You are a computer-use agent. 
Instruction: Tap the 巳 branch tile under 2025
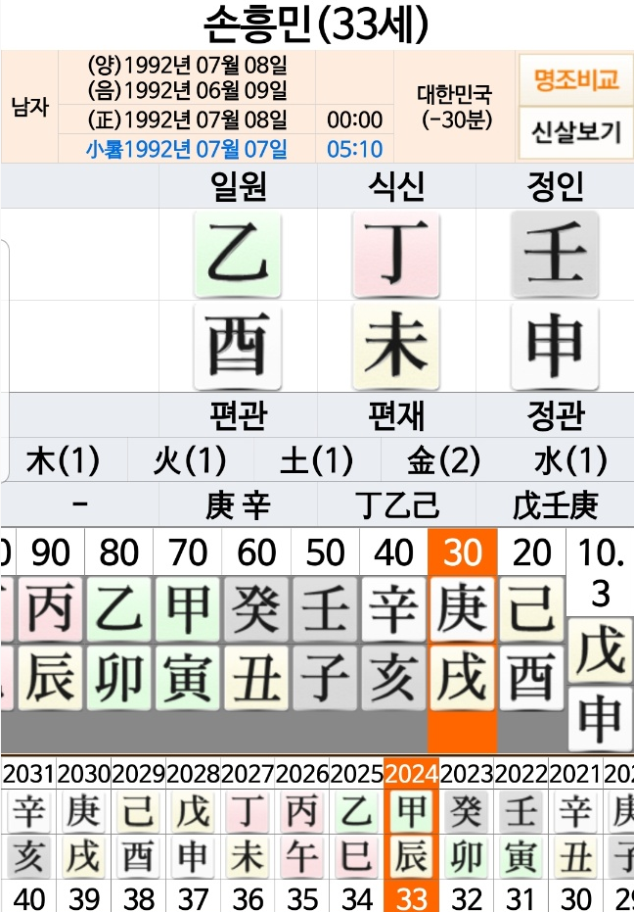(356, 856)
